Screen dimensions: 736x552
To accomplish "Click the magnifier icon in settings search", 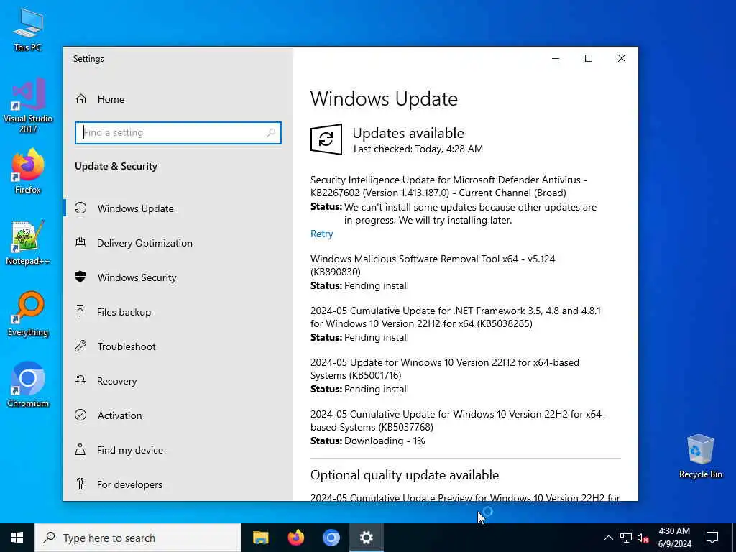I will pyautogui.click(x=271, y=133).
